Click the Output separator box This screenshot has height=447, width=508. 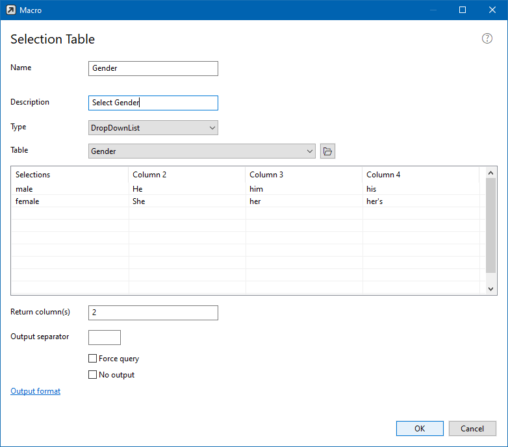point(104,337)
